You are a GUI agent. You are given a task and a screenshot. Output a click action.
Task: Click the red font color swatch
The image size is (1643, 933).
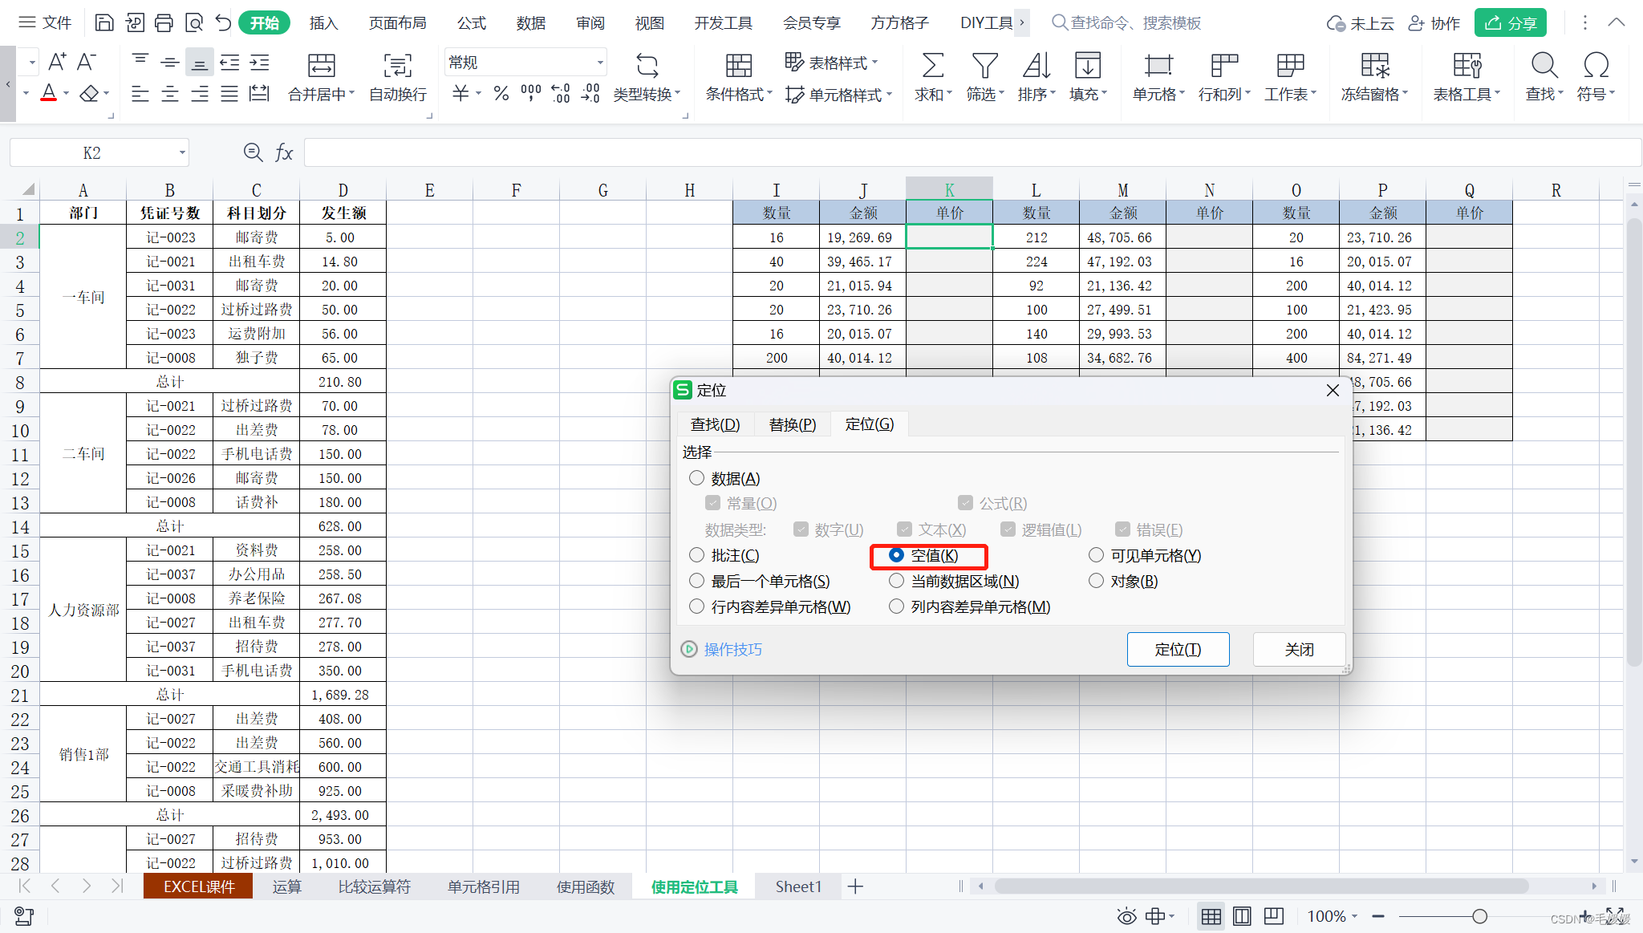coord(49,94)
